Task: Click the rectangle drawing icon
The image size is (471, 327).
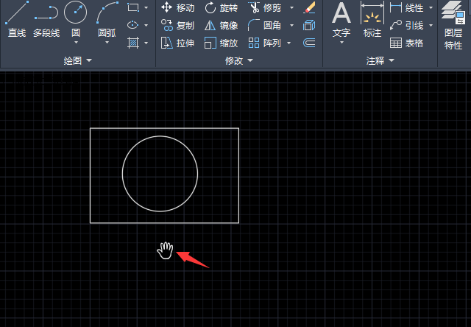Action: pyautogui.click(x=133, y=7)
